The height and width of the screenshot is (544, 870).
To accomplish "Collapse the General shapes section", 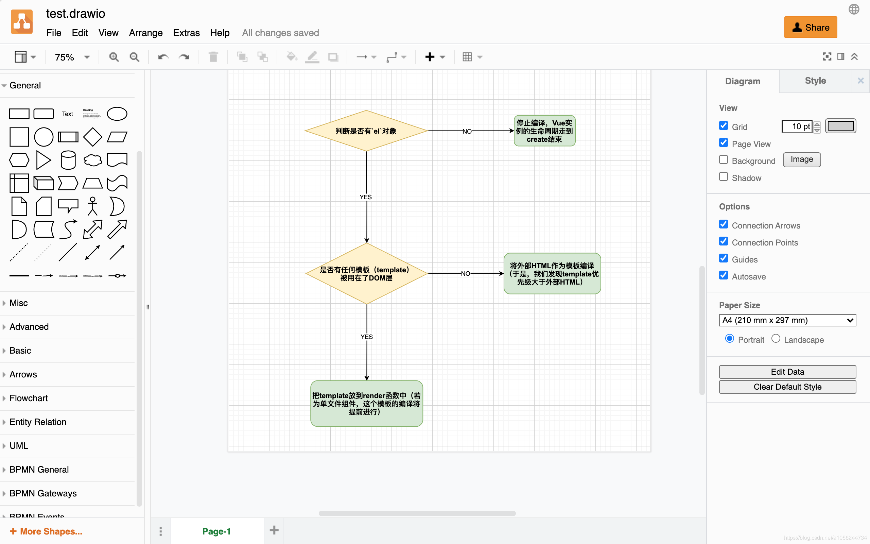I will click(x=67, y=85).
